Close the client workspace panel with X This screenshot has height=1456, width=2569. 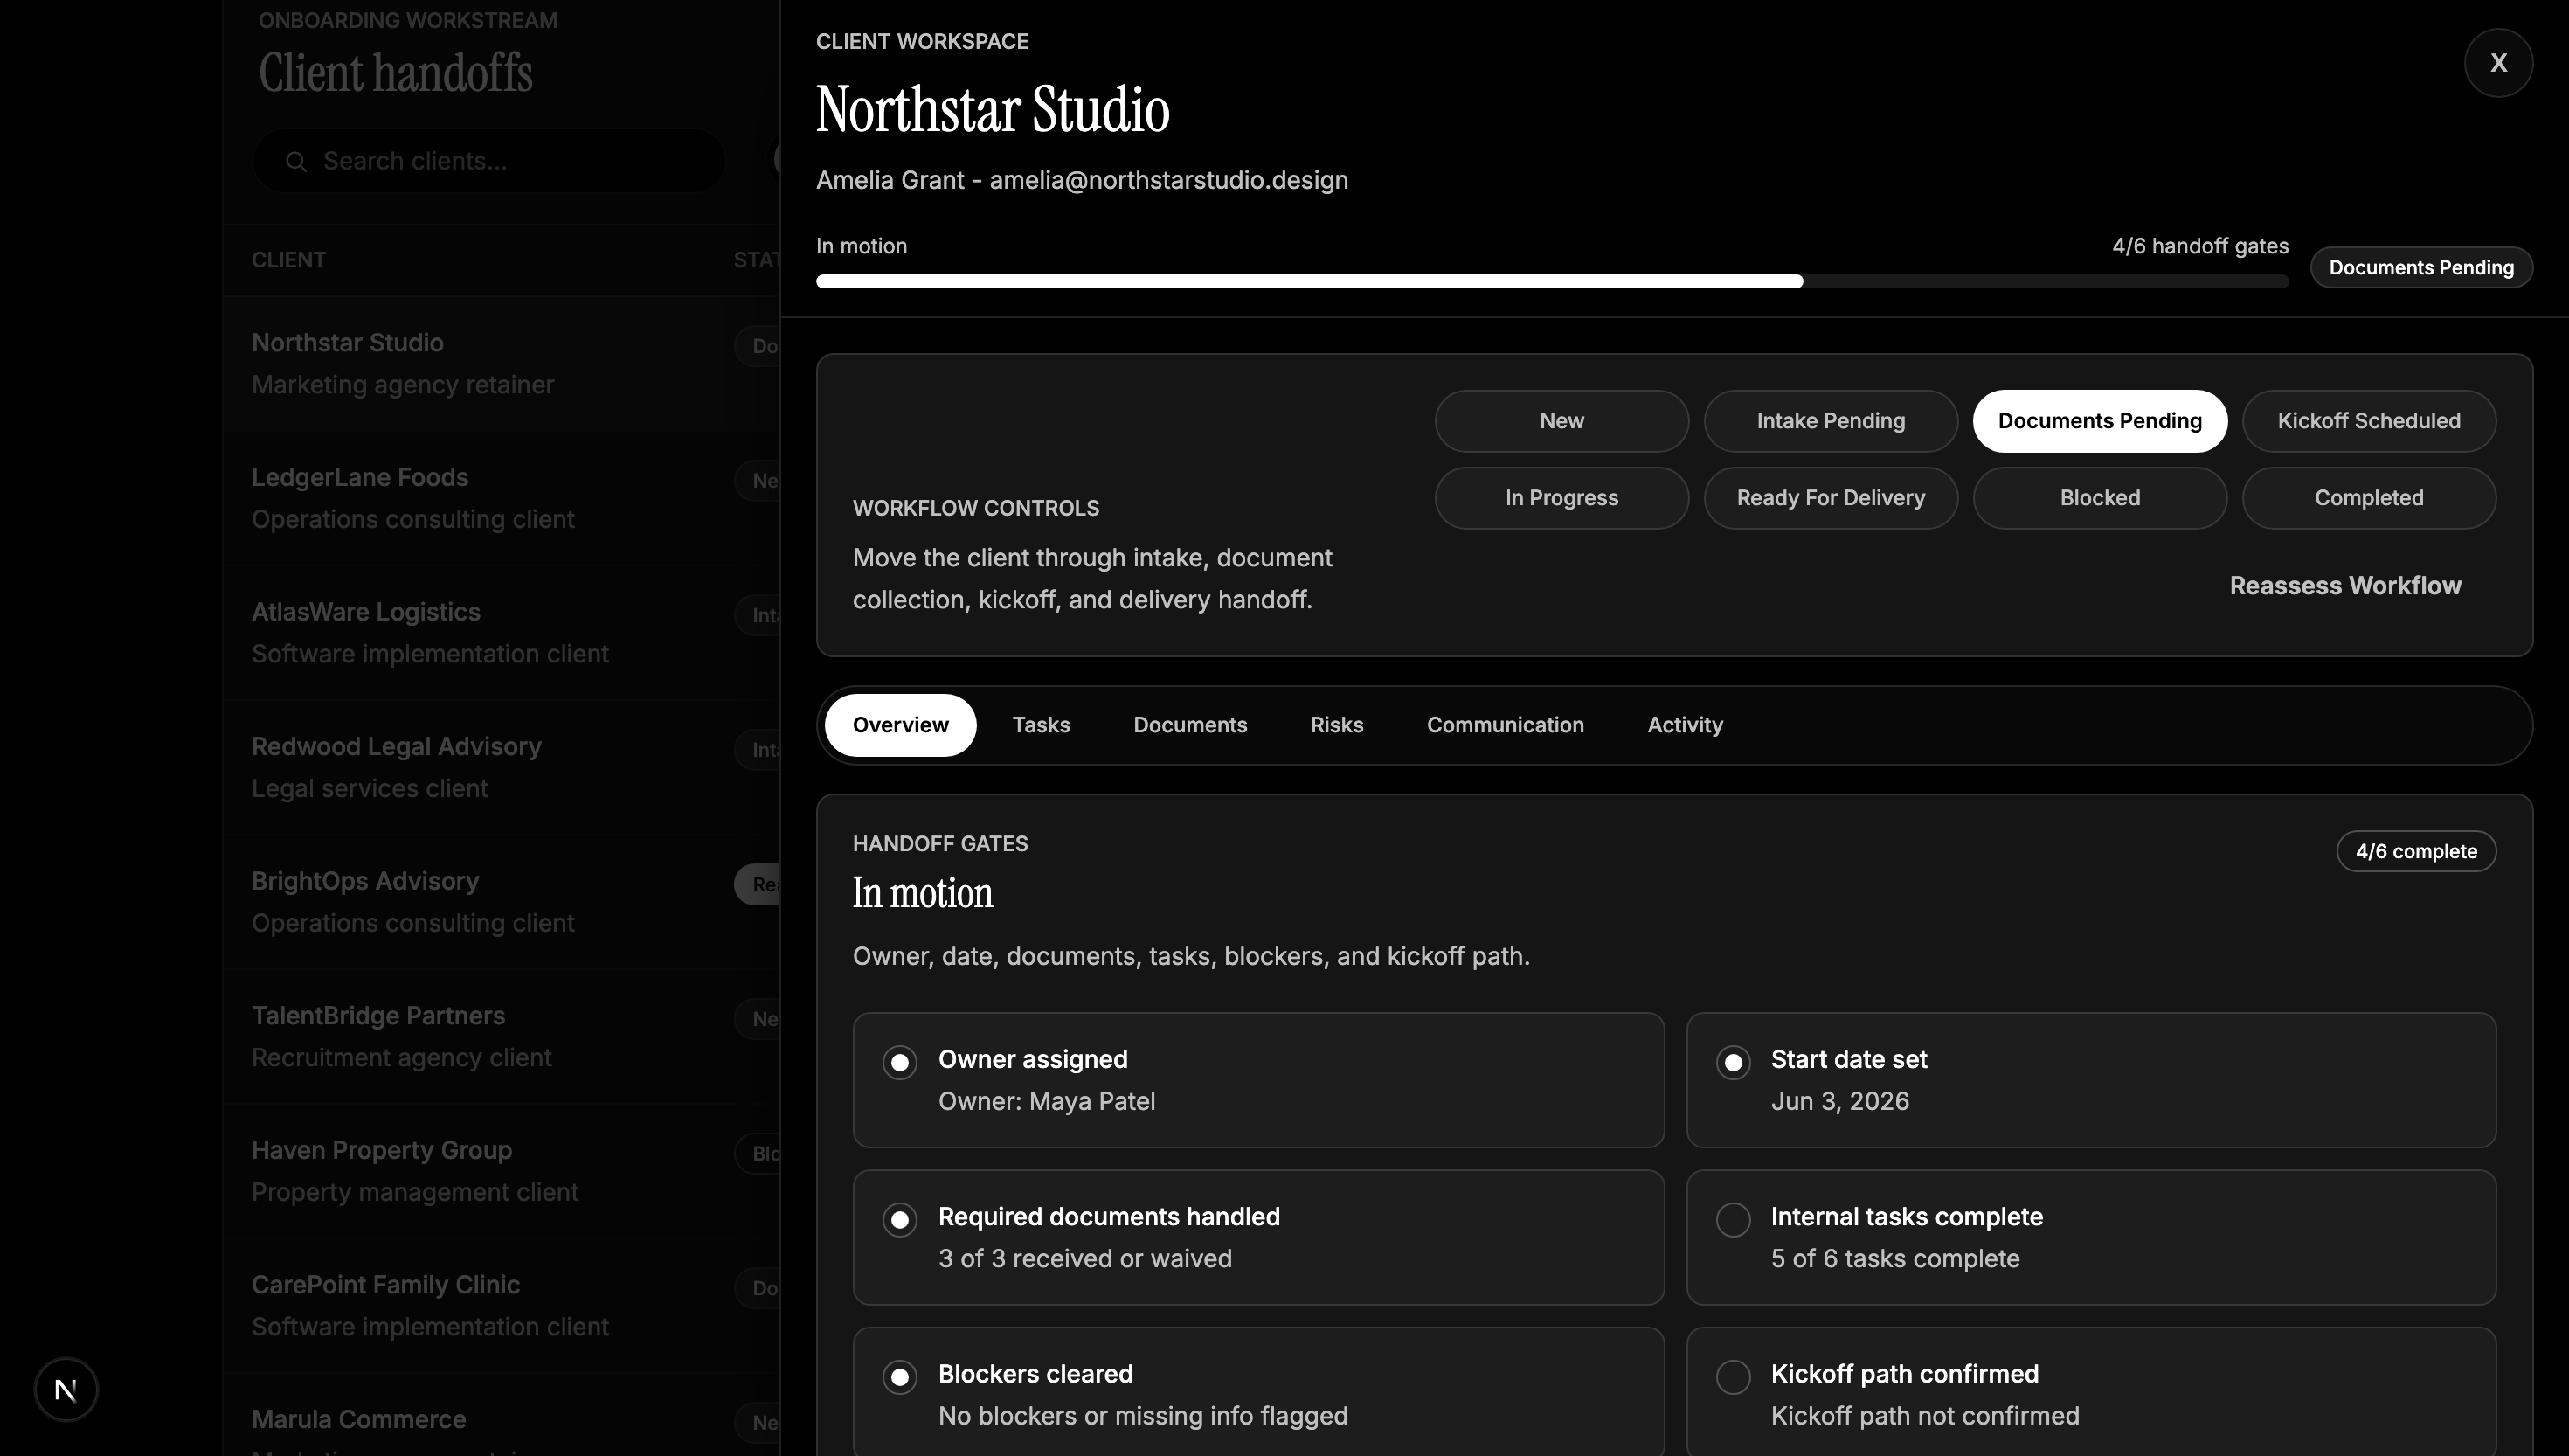click(2498, 63)
